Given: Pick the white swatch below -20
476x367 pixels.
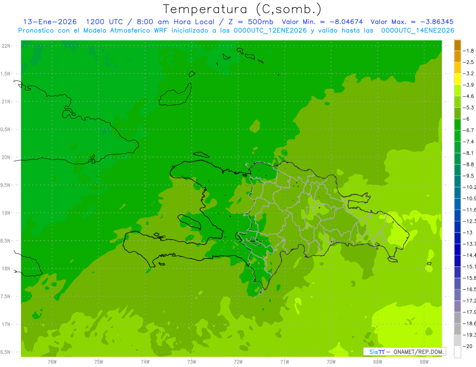Looking at the screenshot, I should point(457,352).
